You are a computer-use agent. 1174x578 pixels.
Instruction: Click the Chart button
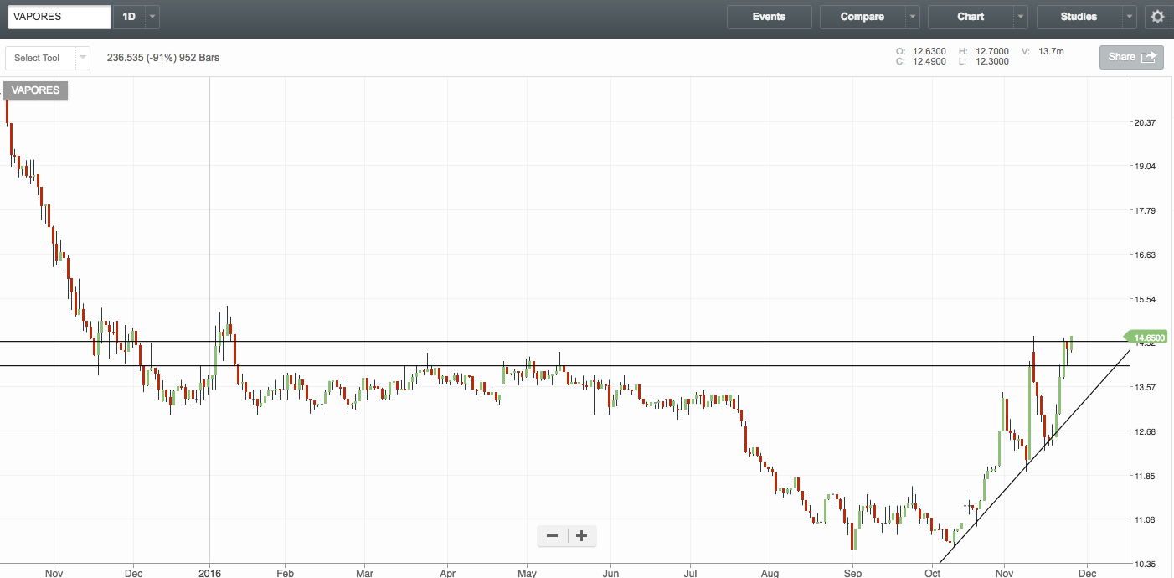pyautogui.click(x=970, y=17)
